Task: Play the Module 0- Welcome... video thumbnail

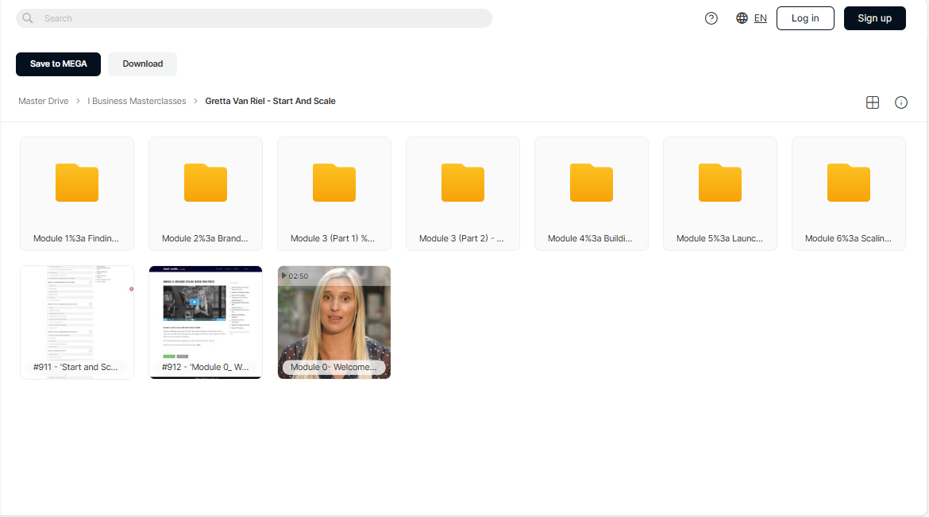Action: [334, 322]
